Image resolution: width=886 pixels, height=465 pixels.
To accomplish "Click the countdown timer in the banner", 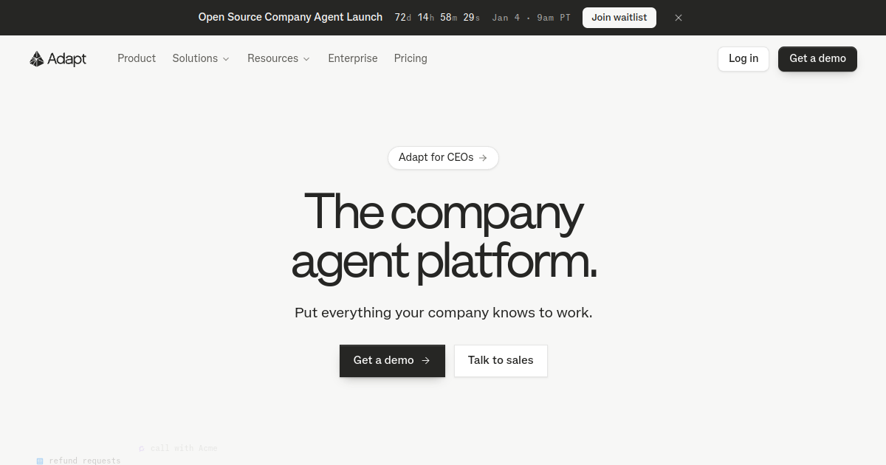I will 437,18.
